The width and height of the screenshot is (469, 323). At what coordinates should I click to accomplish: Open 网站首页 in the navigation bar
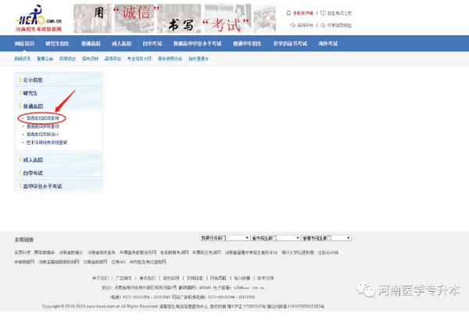(x=24, y=43)
